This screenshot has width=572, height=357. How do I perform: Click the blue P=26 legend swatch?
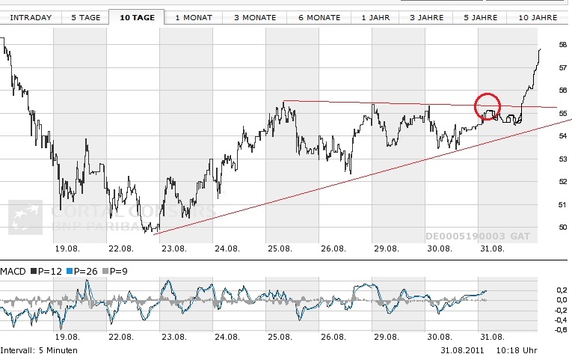point(70,269)
